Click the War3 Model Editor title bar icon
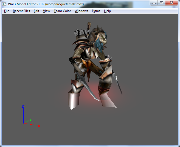This screenshot has height=147, width=180. click(x=4, y=4)
